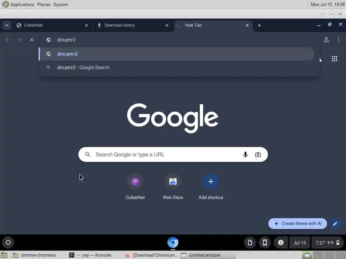Click the Chromium icon on the shelf
The width and height of the screenshot is (346, 259).
(173, 242)
